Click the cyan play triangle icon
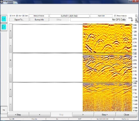139x121 pixels. [4, 27]
